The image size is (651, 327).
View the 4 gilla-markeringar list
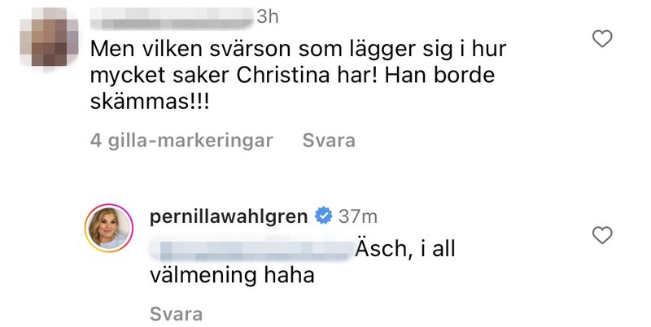181,140
